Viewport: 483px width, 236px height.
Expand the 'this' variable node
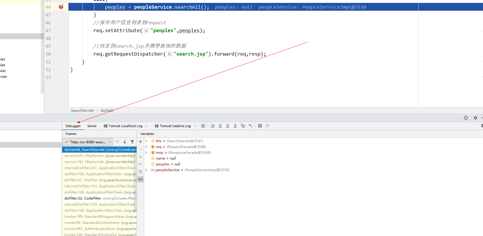coord(146,141)
